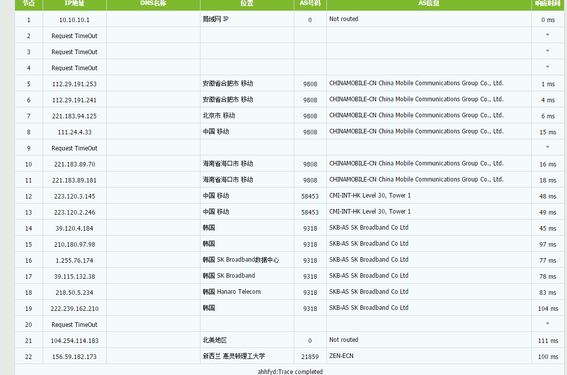Select the IP 112.29.191.253 cell
567x375 pixels.
[x=74, y=84]
